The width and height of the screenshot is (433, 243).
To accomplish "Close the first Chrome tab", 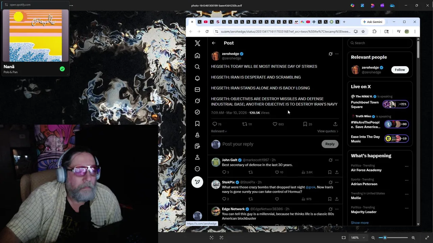I will pos(192,22).
